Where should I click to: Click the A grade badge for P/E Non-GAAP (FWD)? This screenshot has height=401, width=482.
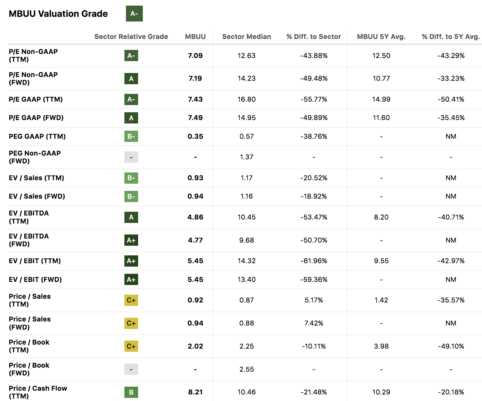pos(131,79)
